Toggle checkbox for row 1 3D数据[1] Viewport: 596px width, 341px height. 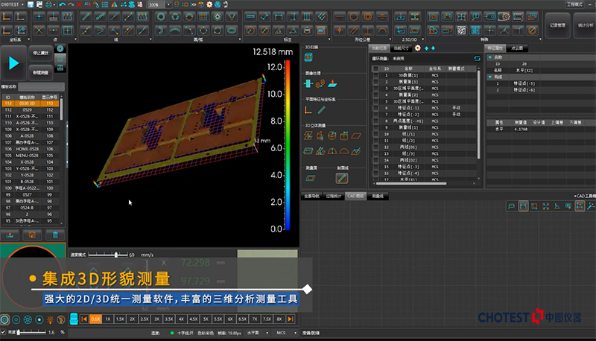tap(376, 75)
